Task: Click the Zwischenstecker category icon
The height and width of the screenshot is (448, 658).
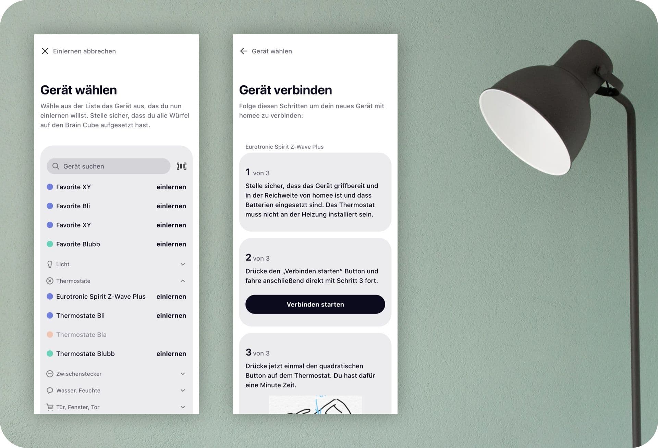Action: click(x=49, y=374)
